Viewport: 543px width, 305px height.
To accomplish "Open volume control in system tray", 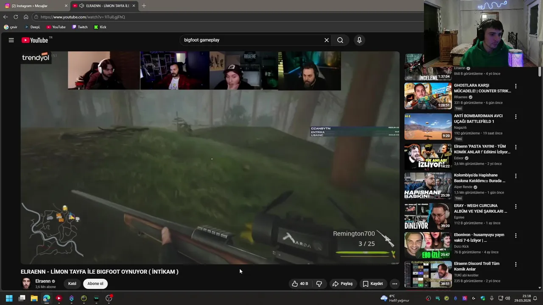I will (x=507, y=298).
